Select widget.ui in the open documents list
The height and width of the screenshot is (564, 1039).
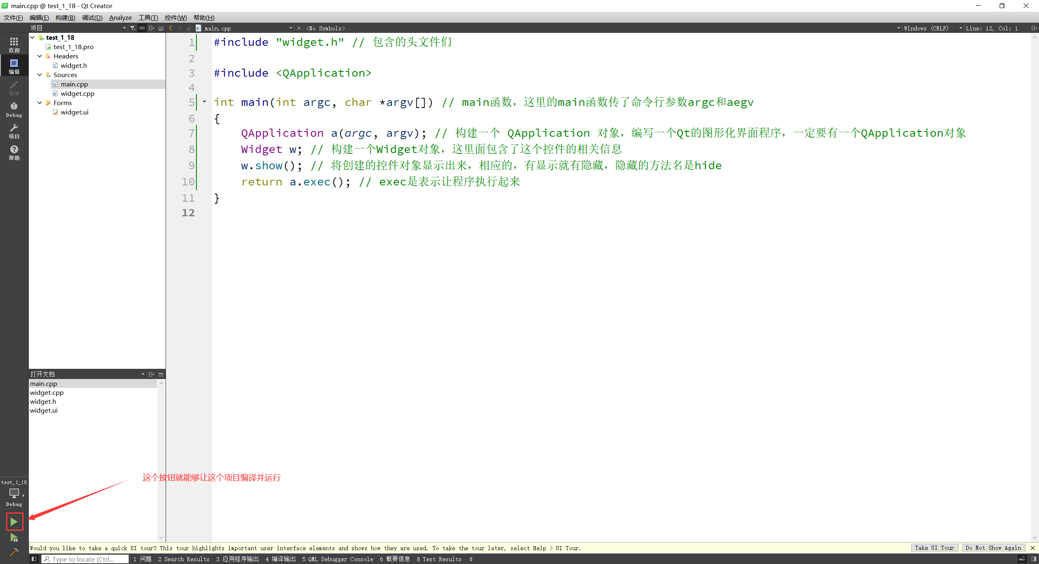(44, 410)
